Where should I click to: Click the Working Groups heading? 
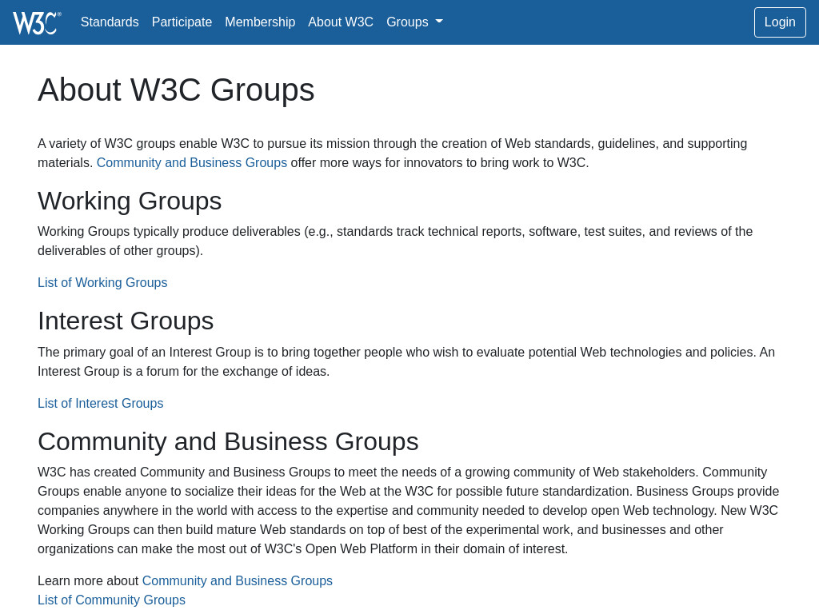pyautogui.click(x=130, y=201)
